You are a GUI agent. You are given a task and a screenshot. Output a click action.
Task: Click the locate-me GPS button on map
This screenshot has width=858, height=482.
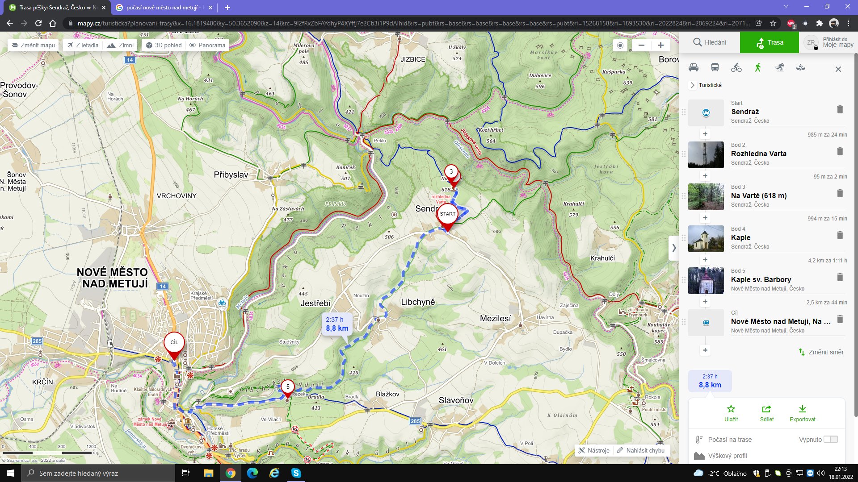click(x=620, y=46)
